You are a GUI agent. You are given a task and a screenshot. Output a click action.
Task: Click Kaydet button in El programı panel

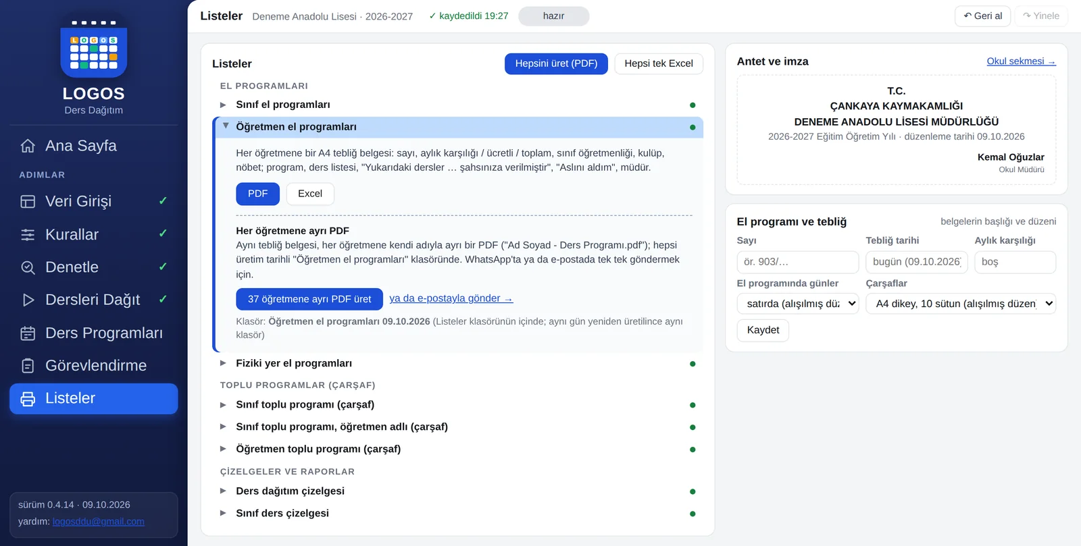[763, 330]
